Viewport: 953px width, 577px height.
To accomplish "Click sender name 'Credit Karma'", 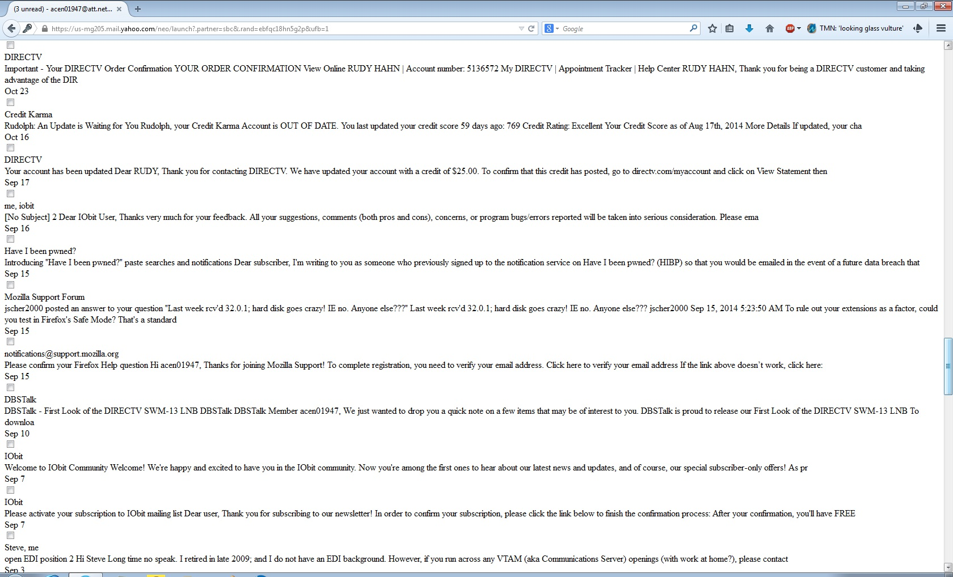I will (28, 114).
